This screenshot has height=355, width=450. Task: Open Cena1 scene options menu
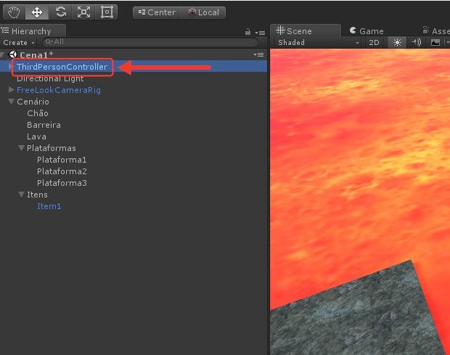(258, 54)
